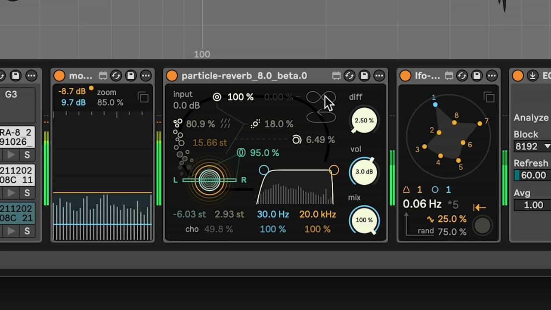Click the LFO device's pop-out window icon
The height and width of the screenshot is (310, 551).
(x=489, y=97)
